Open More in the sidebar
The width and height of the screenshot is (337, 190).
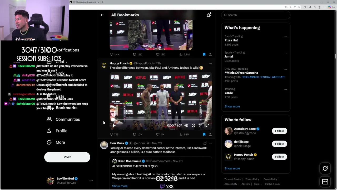point(56,142)
